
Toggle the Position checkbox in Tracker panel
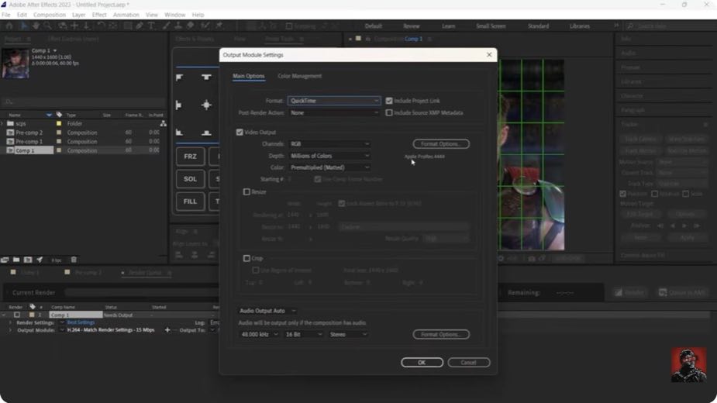click(622, 194)
